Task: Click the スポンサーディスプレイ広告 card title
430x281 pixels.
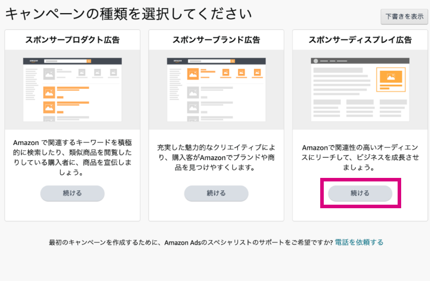Action: coord(360,40)
